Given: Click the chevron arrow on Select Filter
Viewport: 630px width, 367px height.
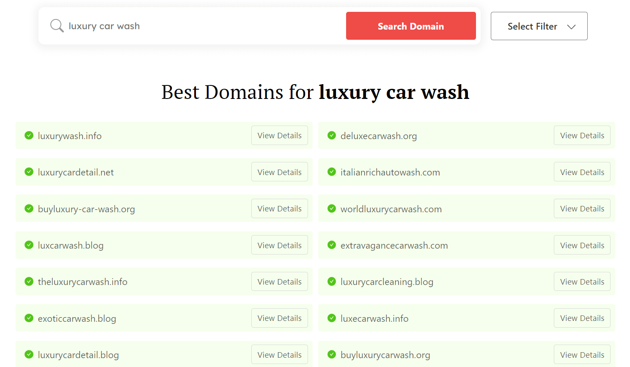Looking at the screenshot, I should point(572,26).
